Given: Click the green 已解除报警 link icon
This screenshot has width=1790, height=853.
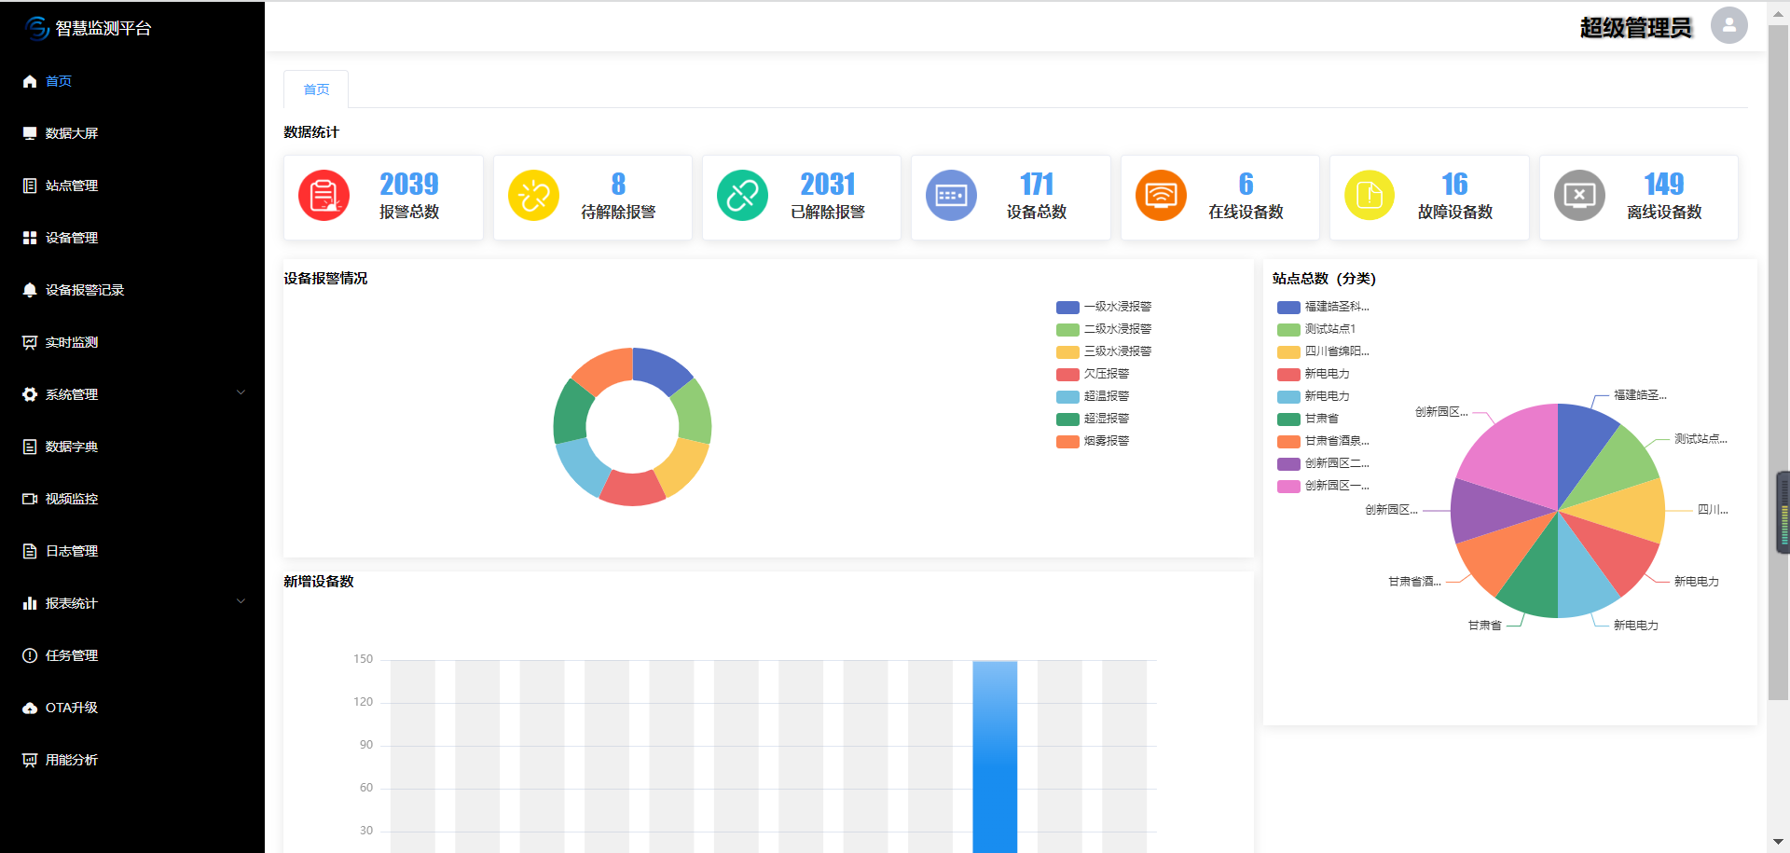Looking at the screenshot, I should (x=742, y=196).
